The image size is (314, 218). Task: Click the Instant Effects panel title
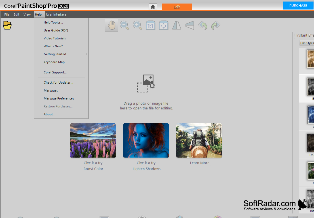pos(305,35)
